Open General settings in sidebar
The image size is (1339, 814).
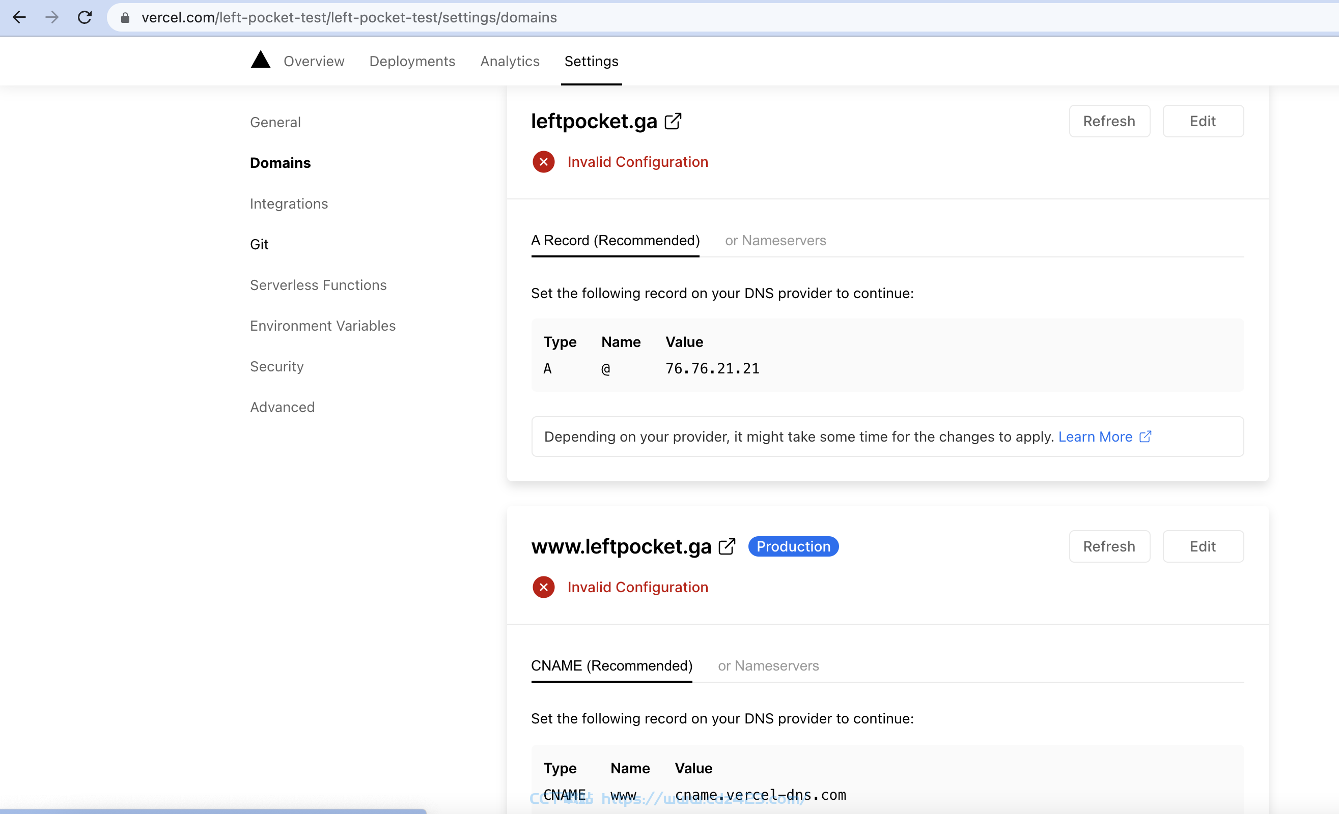tap(275, 122)
